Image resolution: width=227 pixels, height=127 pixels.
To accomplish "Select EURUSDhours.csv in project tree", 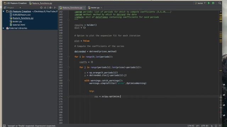I will pyautogui.click(x=22, y=15).
